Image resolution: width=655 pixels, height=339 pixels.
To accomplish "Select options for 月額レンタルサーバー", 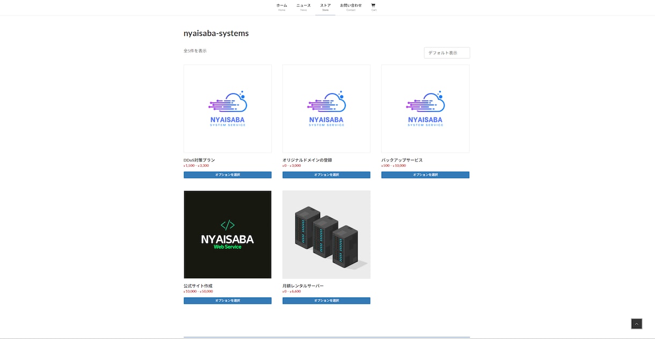I will tap(326, 301).
